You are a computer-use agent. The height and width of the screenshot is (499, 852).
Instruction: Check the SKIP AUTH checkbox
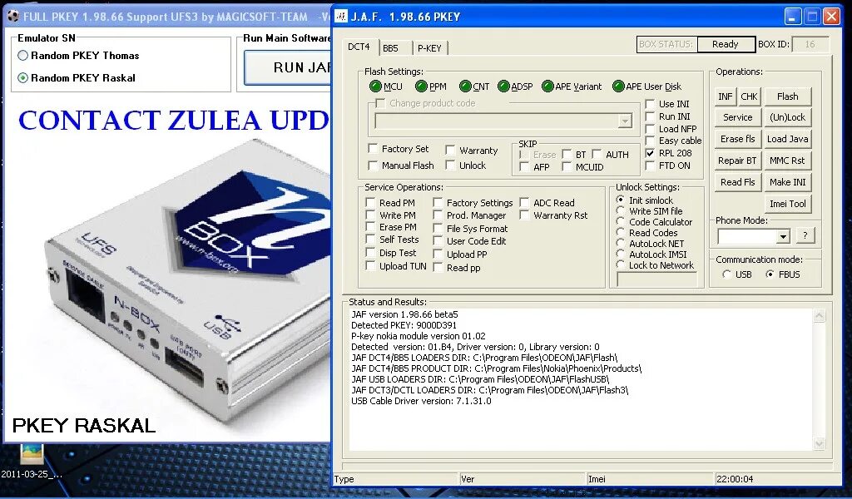tap(597, 154)
